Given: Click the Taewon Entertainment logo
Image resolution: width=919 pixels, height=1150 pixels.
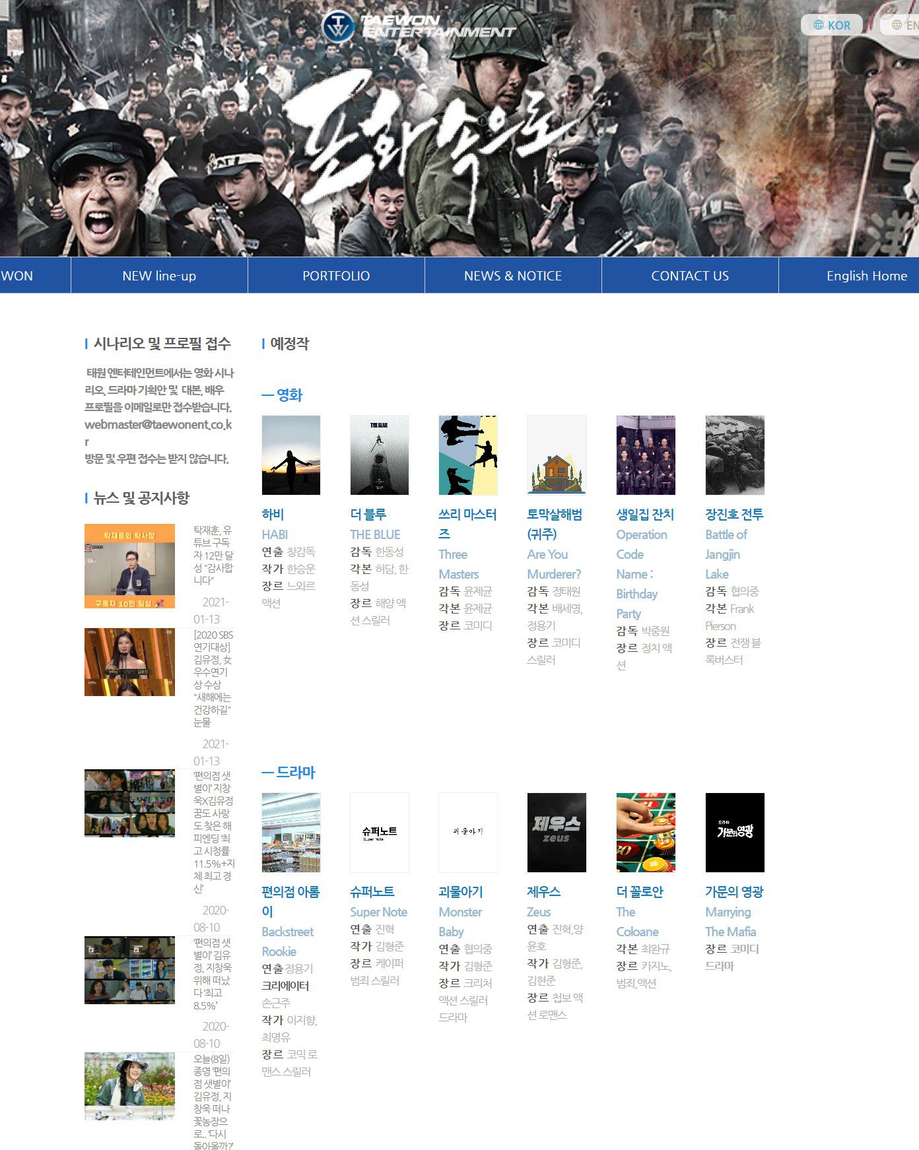Looking at the screenshot, I should tap(417, 26).
